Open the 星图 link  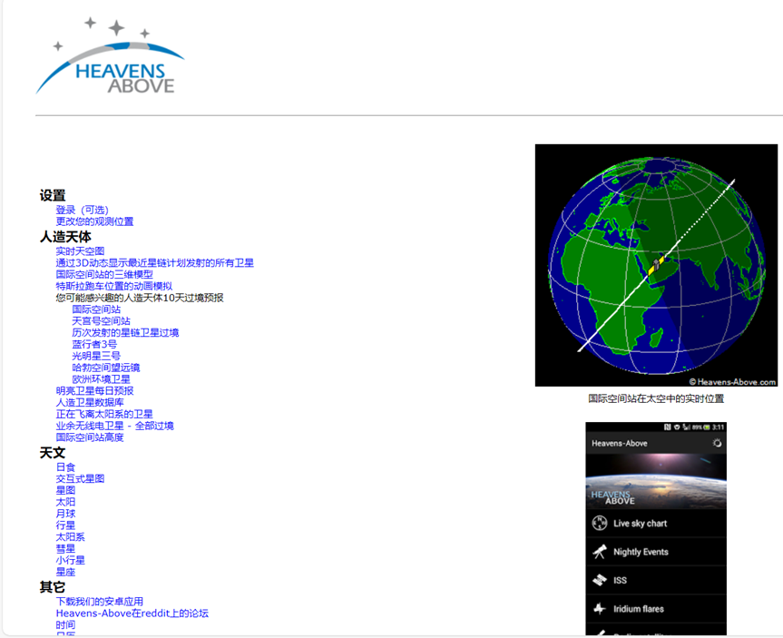point(65,490)
